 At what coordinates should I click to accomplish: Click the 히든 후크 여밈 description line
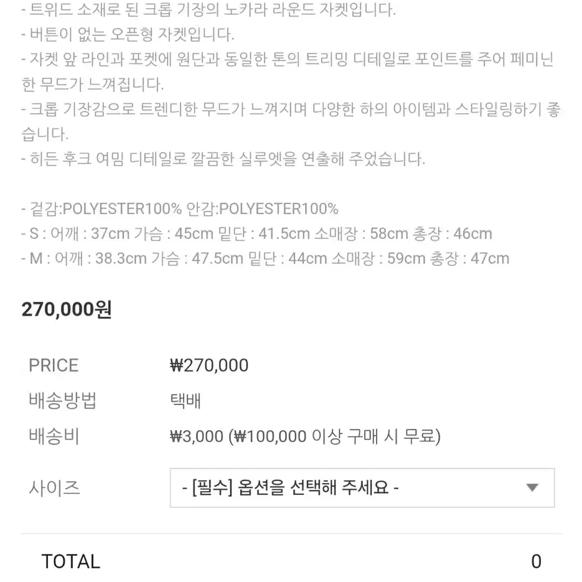[223, 159]
